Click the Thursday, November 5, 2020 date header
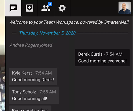The image size is (133, 111). click(47, 33)
